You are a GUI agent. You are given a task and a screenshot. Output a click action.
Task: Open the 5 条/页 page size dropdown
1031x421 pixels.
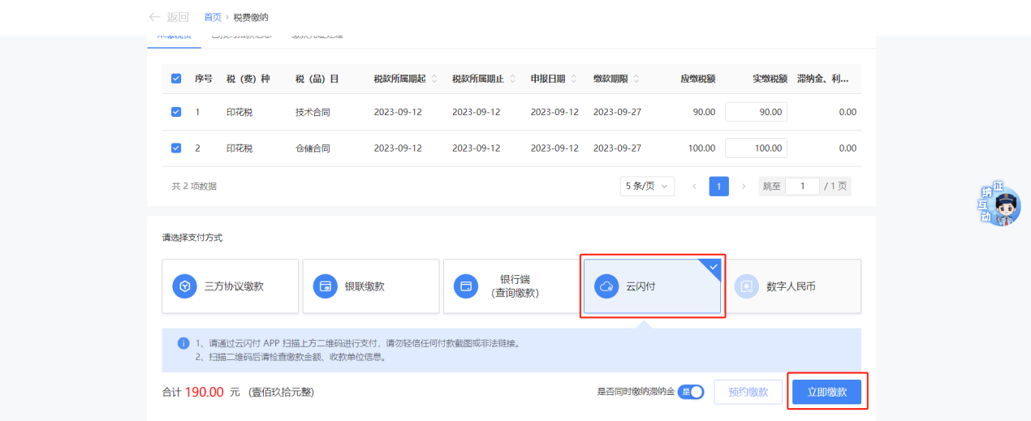pos(647,187)
